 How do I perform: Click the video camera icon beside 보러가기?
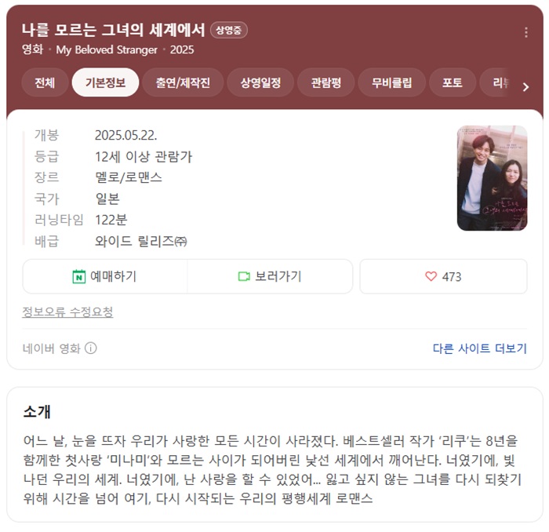coord(244,276)
